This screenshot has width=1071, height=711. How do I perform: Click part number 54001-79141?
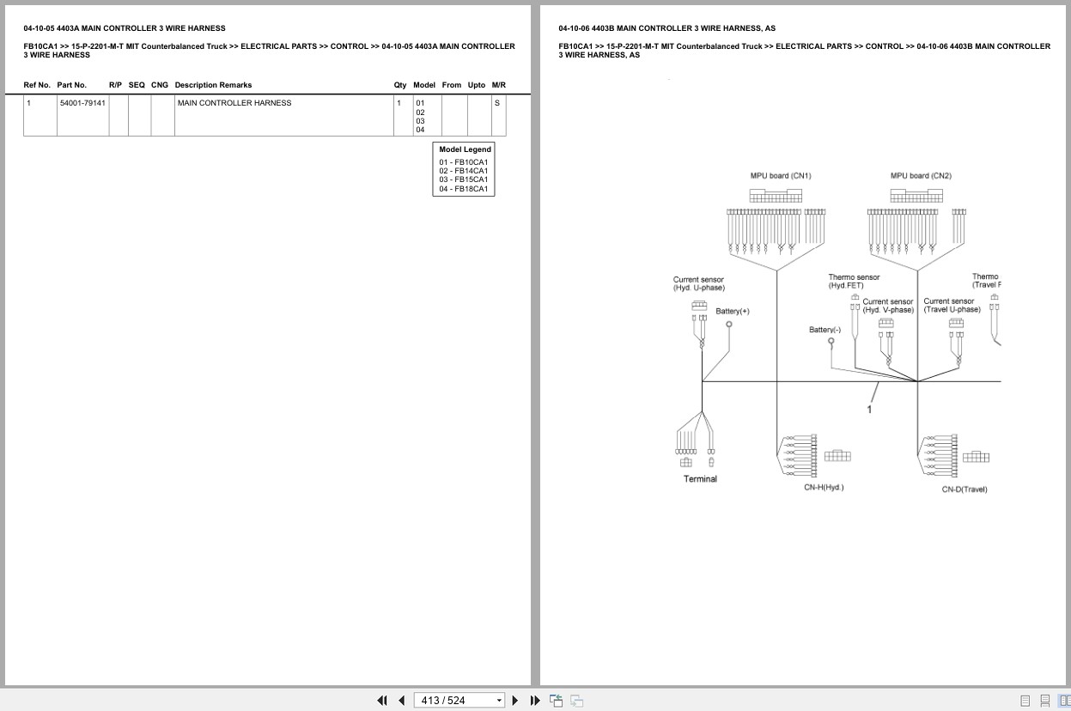(82, 103)
